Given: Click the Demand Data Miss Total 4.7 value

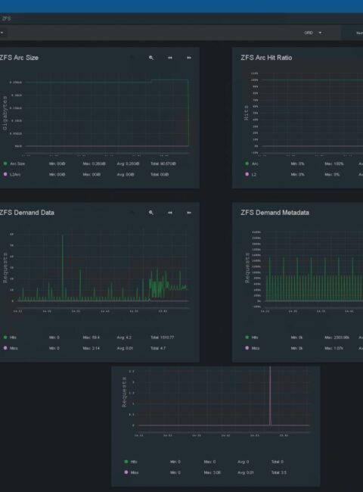Looking at the screenshot, I should (158, 348).
